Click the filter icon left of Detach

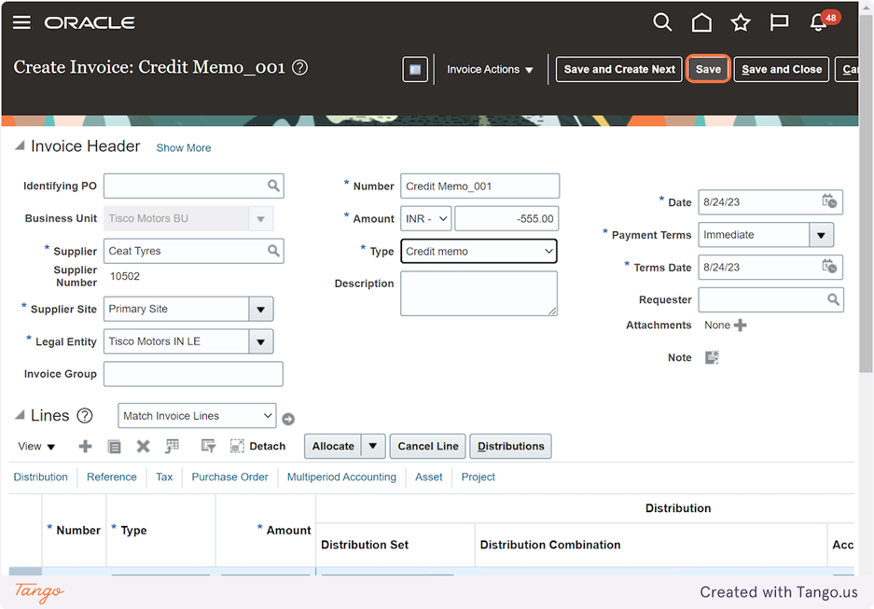tap(208, 446)
